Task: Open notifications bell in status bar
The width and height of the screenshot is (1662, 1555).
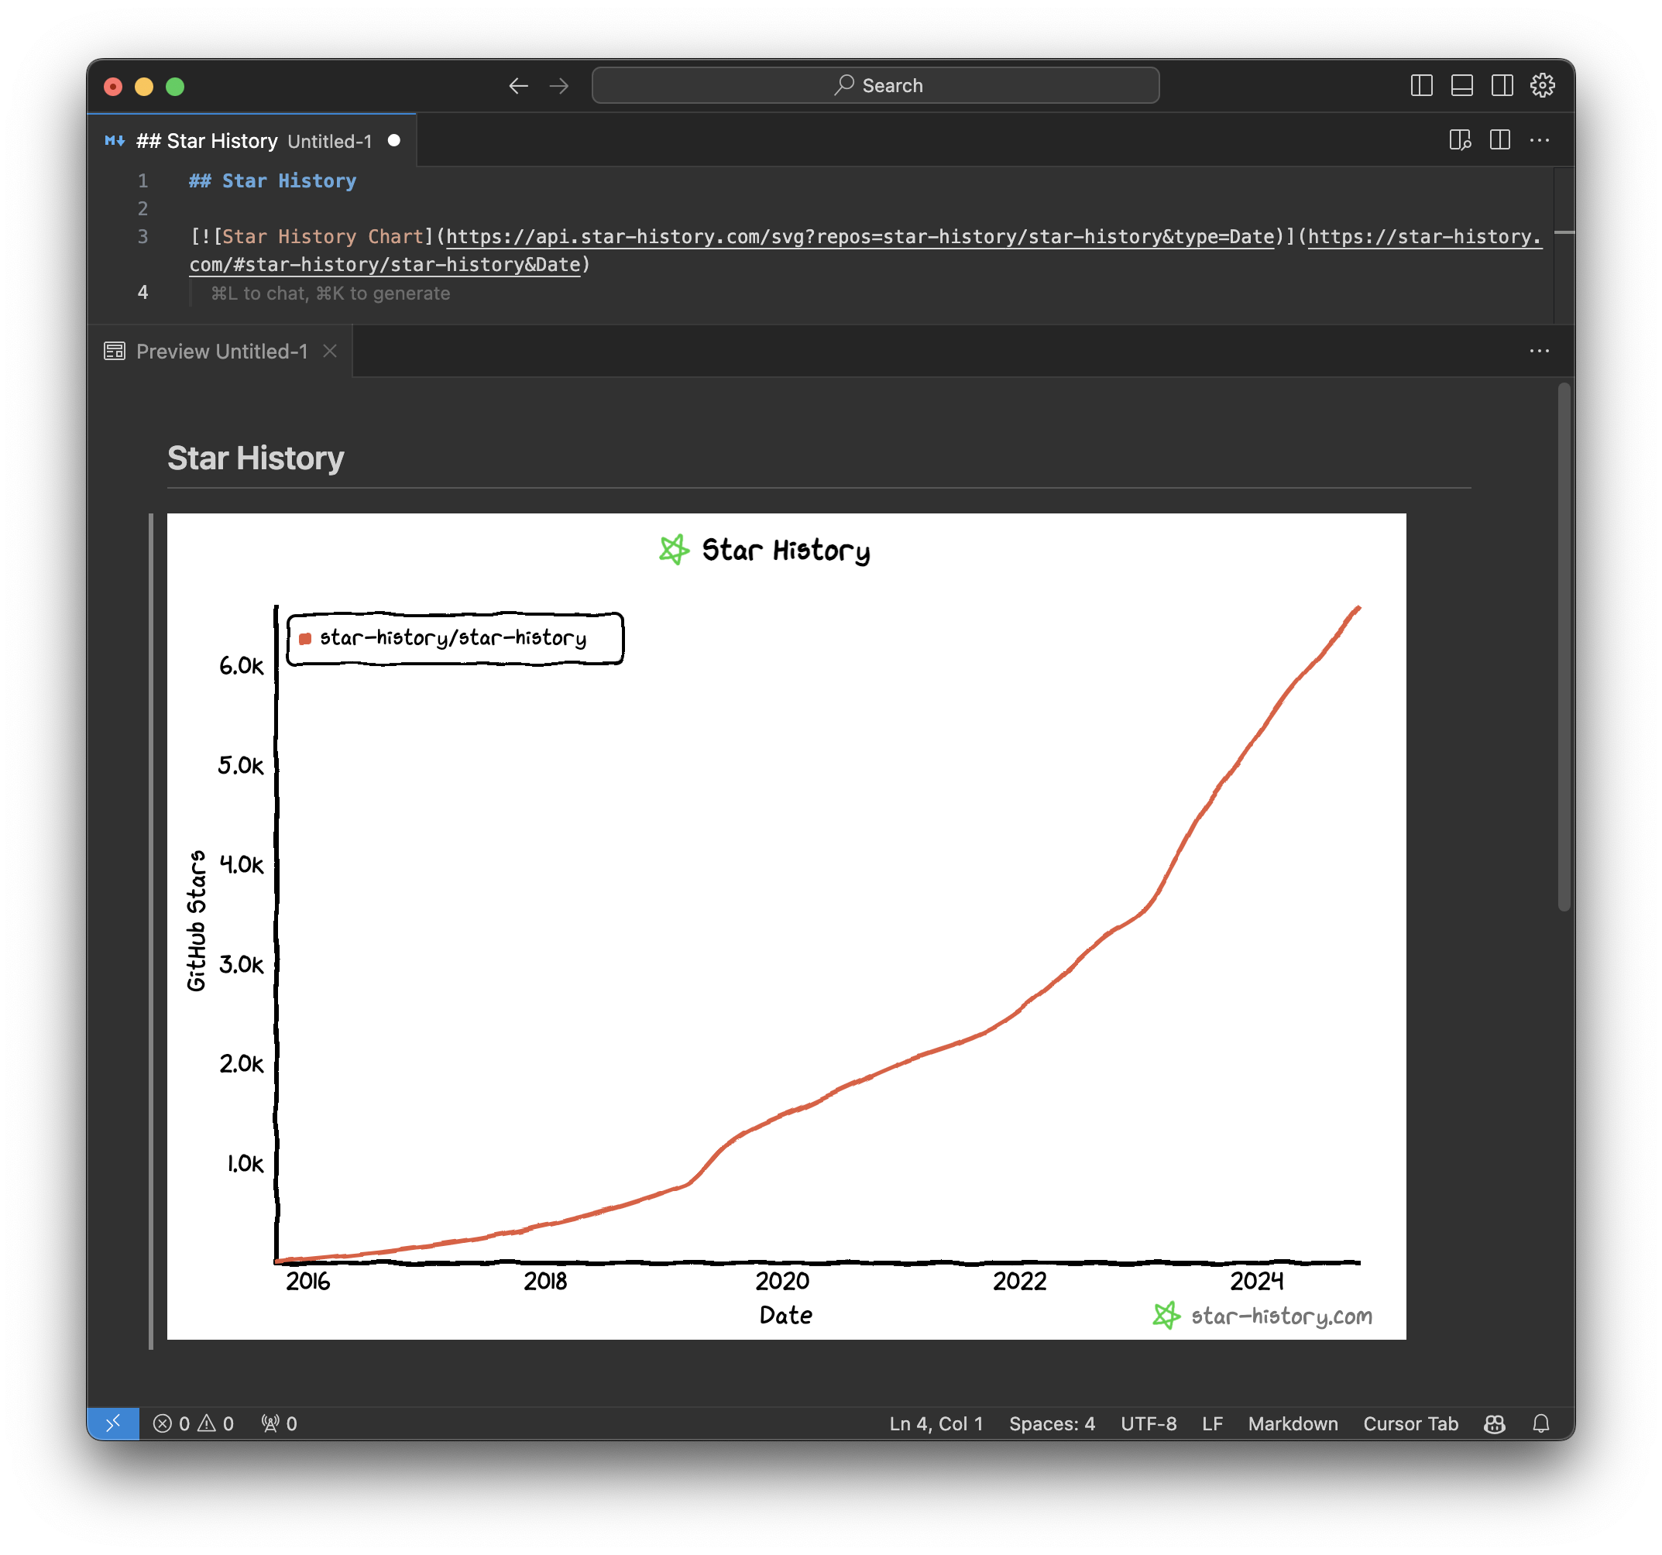Action: (x=1540, y=1423)
